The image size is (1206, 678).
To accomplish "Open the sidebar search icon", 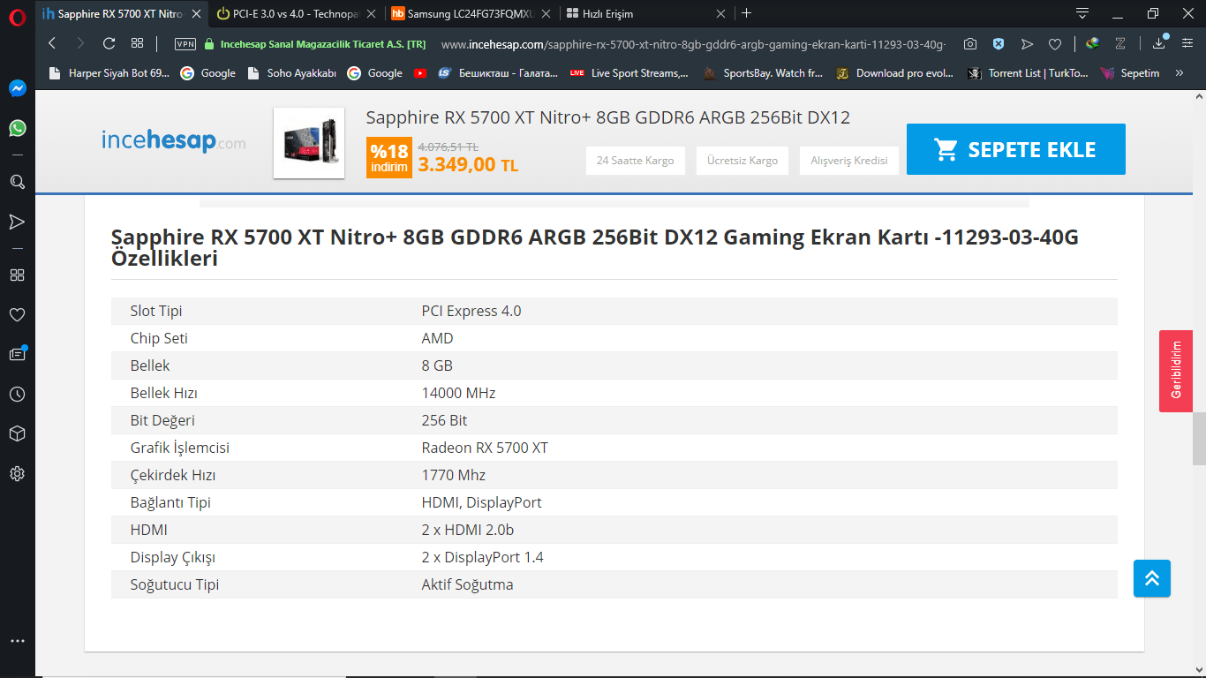I will click(18, 182).
